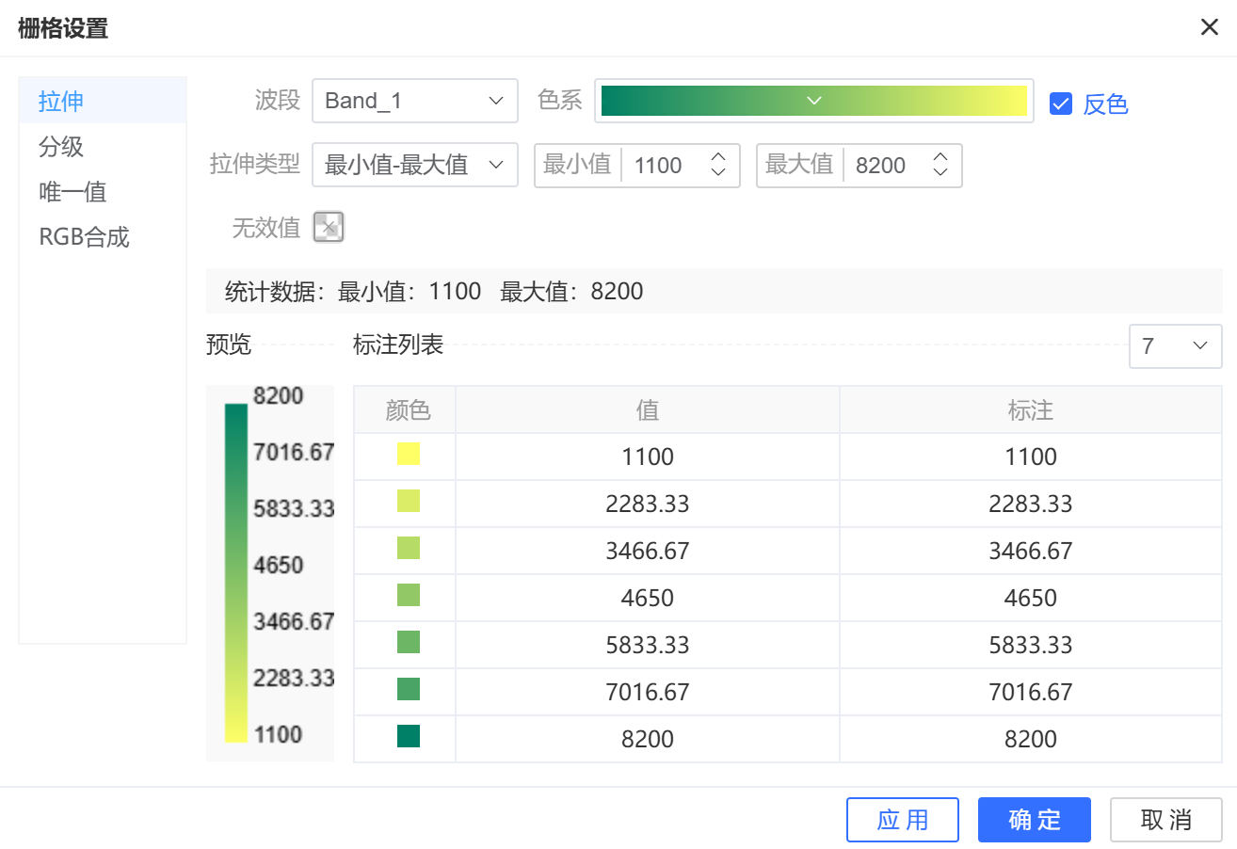This screenshot has height=849, width=1237.
Task: Increase the 最小值 value using up arrow
Action: tap(718, 157)
